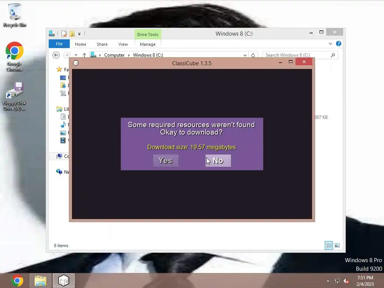Open Google Chrome desktop shortcut
This screenshot has height=288, width=384.
pos(15,57)
